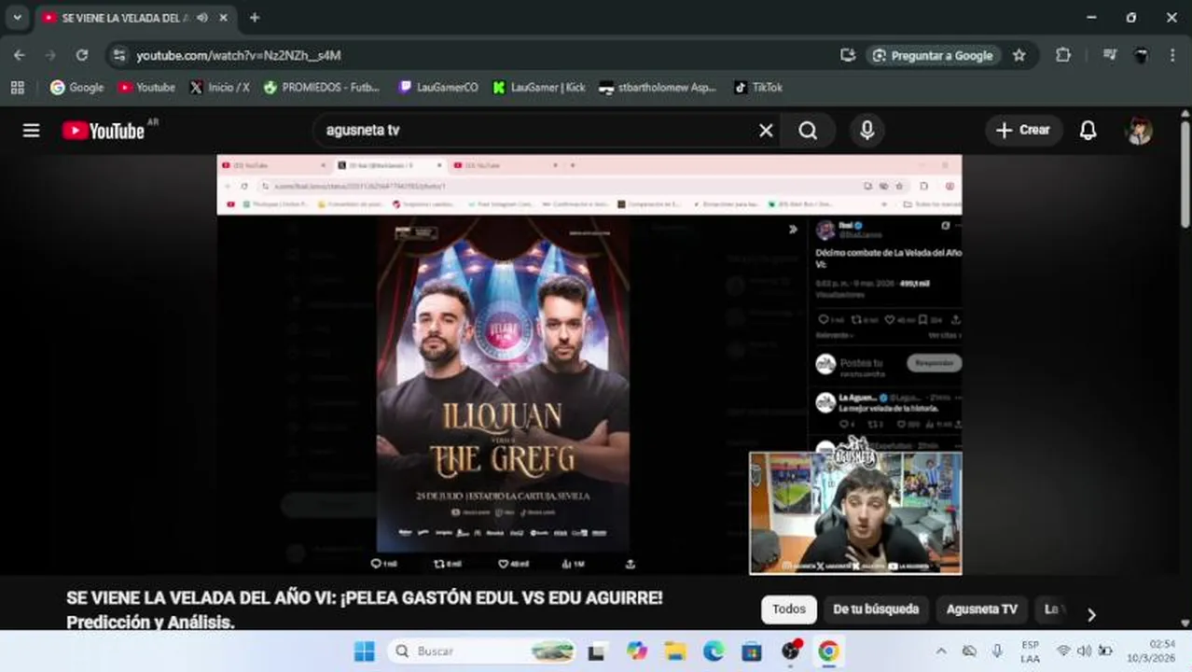This screenshot has height=672, width=1192.
Task: Bookmark this page with the star icon
Action: (1019, 55)
